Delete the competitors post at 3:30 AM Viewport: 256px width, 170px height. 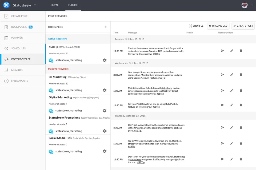(x=241, y=75)
